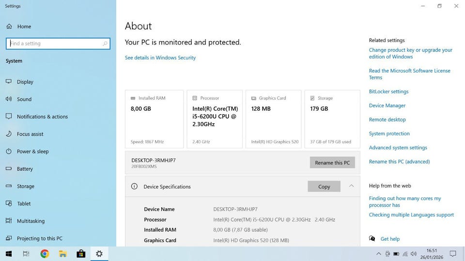Open File Explorer from taskbar
The height and width of the screenshot is (261, 465).
pos(62,254)
